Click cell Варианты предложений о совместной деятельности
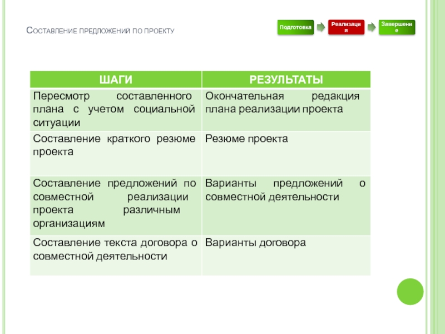This screenshot has width=445, height=334. pyautogui.click(x=286, y=205)
